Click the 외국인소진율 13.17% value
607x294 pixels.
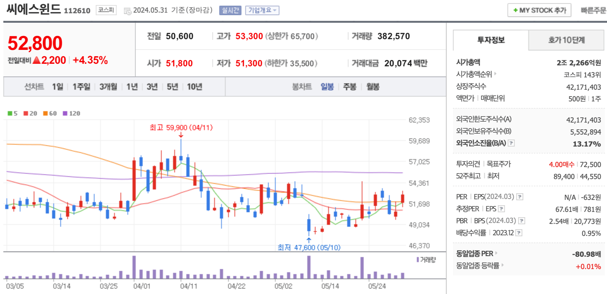[x=587, y=144]
